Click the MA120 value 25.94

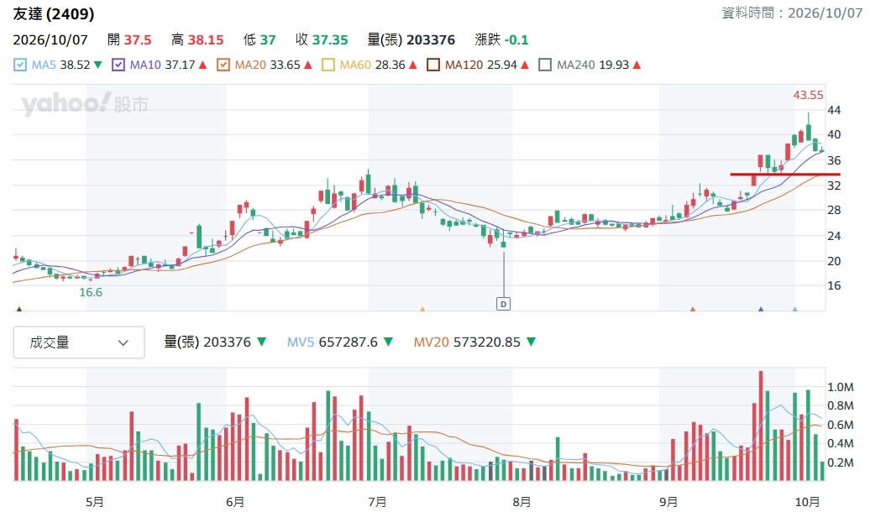pyautogui.click(x=502, y=65)
